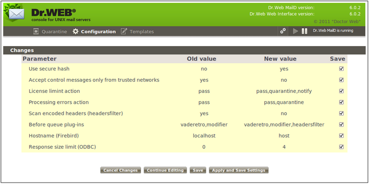Click the play button to start MailD
The width and height of the screenshot is (371, 186).
[x=295, y=31]
